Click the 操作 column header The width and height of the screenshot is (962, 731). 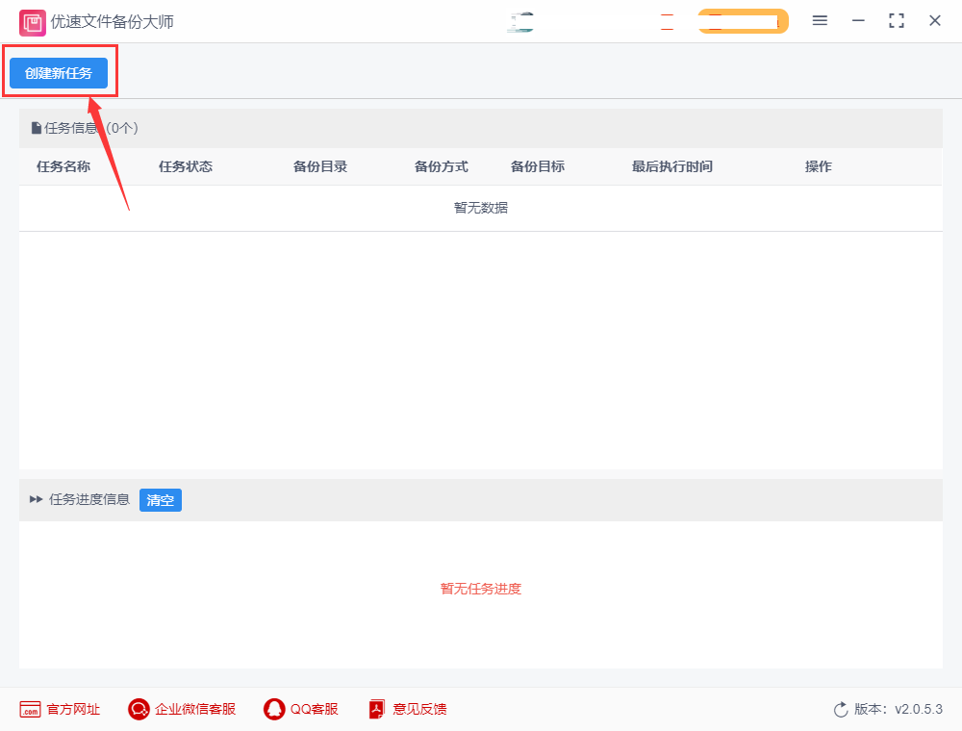819,166
